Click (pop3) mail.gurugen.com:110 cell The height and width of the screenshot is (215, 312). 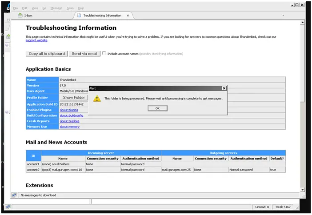click(63, 170)
